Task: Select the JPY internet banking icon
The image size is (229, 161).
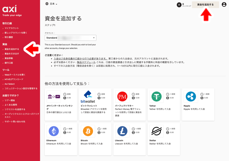Action: tap(54, 96)
